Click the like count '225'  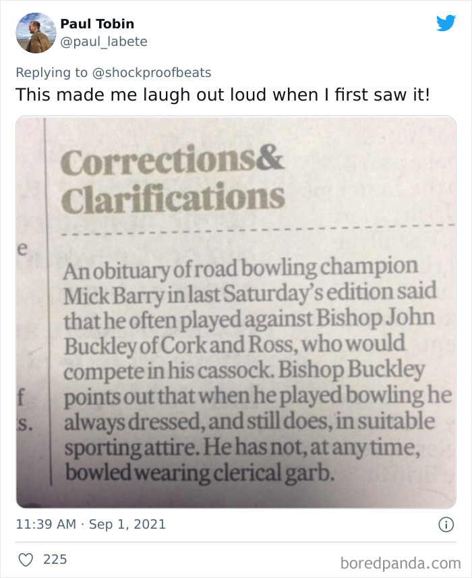54,559
